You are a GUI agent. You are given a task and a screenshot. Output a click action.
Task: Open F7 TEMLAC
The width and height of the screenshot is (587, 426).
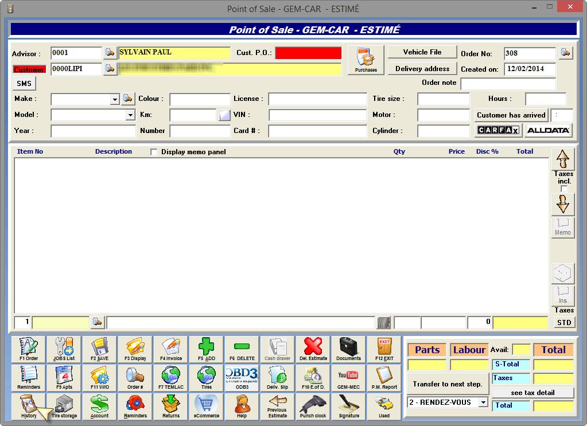(171, 378)
